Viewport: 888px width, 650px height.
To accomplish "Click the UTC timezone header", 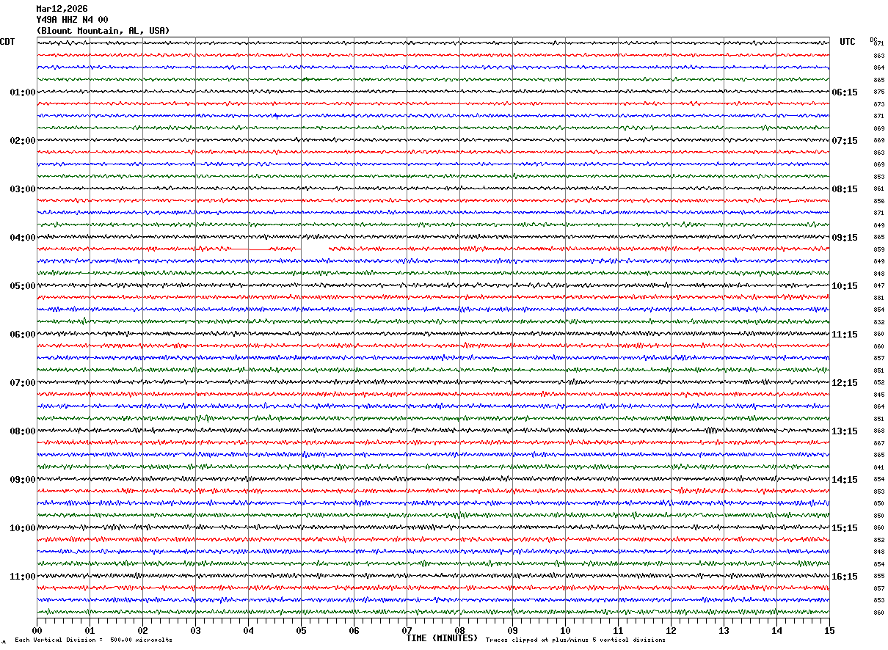I will coord(848,42).
